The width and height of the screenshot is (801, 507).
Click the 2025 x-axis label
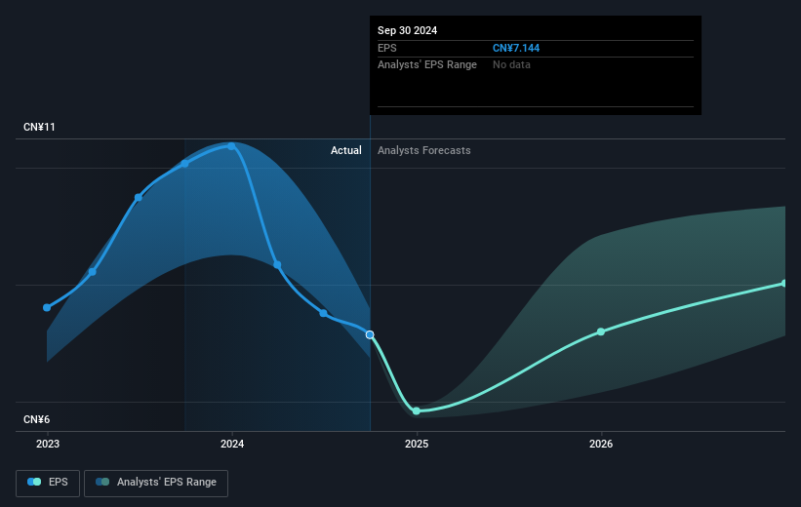(x=417, y=444)
